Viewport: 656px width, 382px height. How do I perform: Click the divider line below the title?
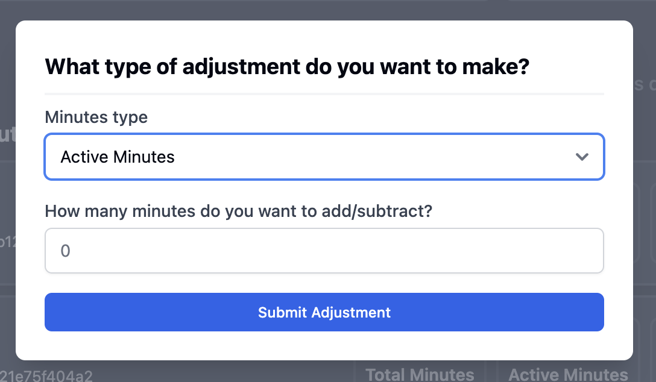324,93
